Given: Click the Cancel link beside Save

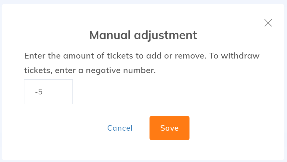Looking at the screenshot, I should [x=120, y=128].
